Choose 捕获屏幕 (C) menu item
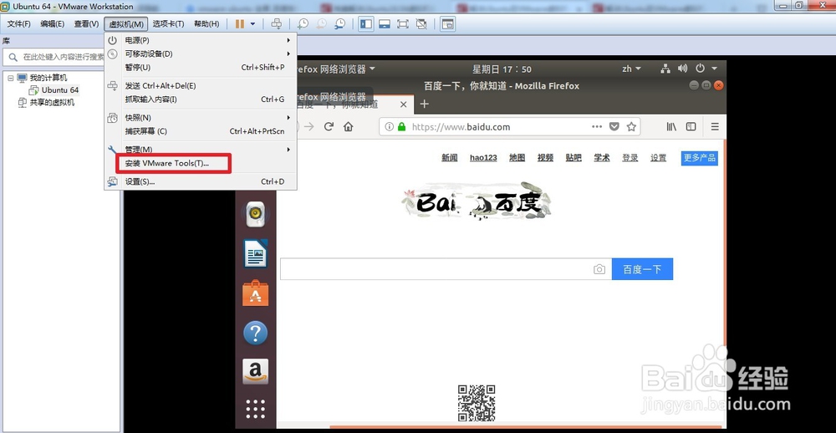 coord(201,131)
